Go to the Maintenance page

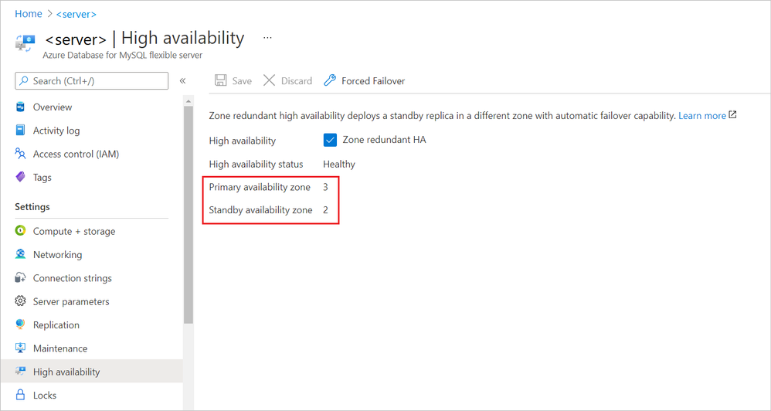(x=59, y=348)
